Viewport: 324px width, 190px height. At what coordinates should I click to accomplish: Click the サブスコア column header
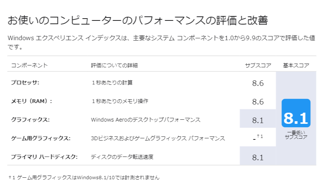258,65
